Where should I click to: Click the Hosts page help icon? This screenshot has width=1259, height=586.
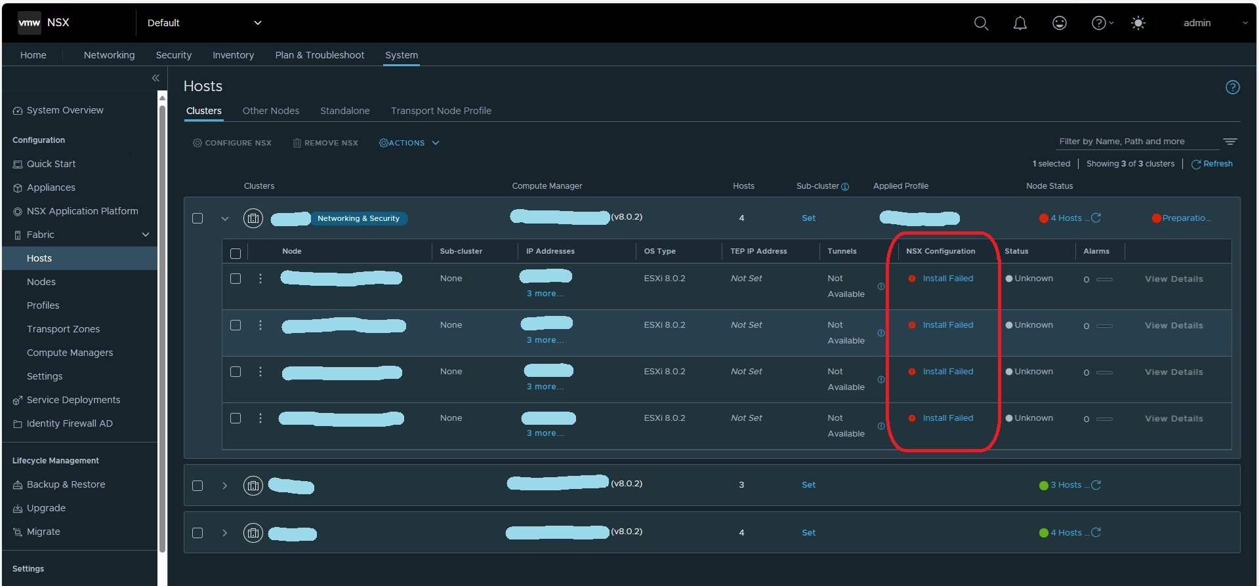tap(1232, 87)
